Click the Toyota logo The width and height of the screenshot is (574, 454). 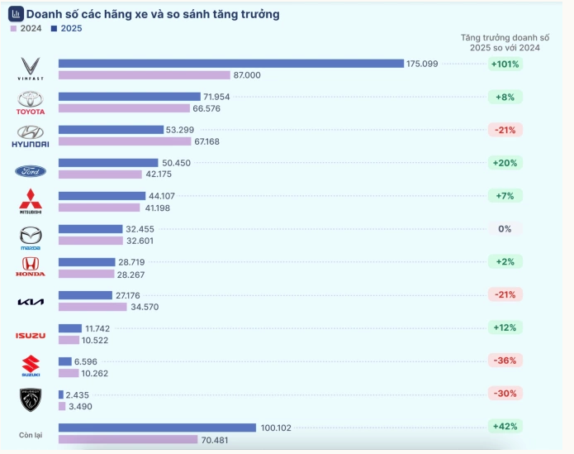[x=31, y=103]
